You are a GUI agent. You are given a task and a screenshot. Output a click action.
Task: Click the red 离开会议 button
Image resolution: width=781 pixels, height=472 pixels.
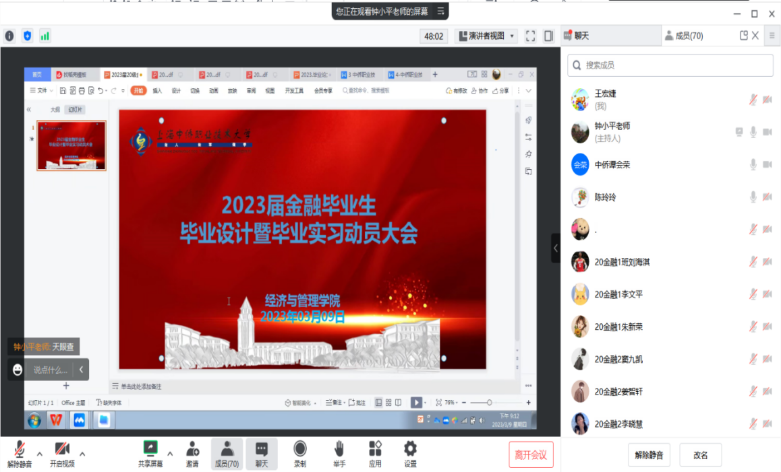[x=531, y=454]
